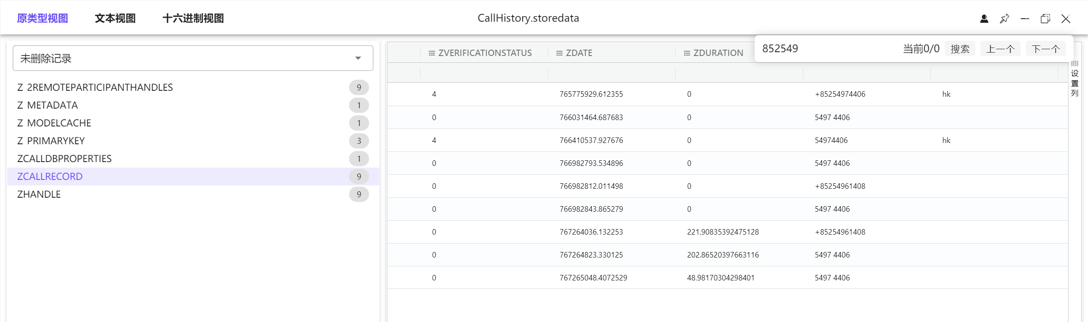1088x322 pixels.
Task: Expand the 未删除记录 dropdown arrow
Action: click(x=358, y=58)
